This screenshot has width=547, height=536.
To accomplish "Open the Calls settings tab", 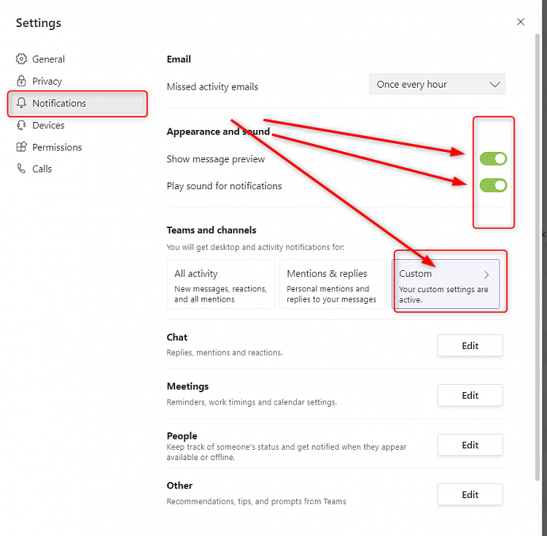I will [42, 169].
